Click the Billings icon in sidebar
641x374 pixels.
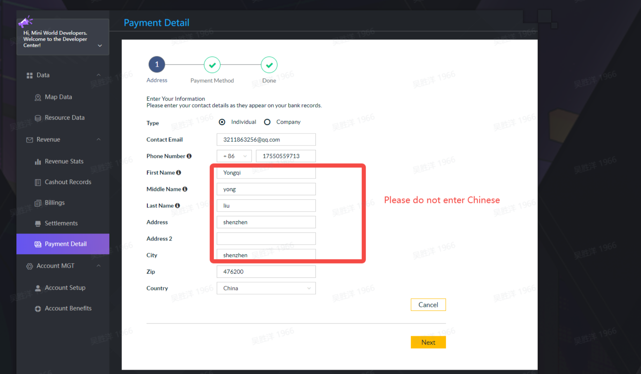tap(38, 203)
